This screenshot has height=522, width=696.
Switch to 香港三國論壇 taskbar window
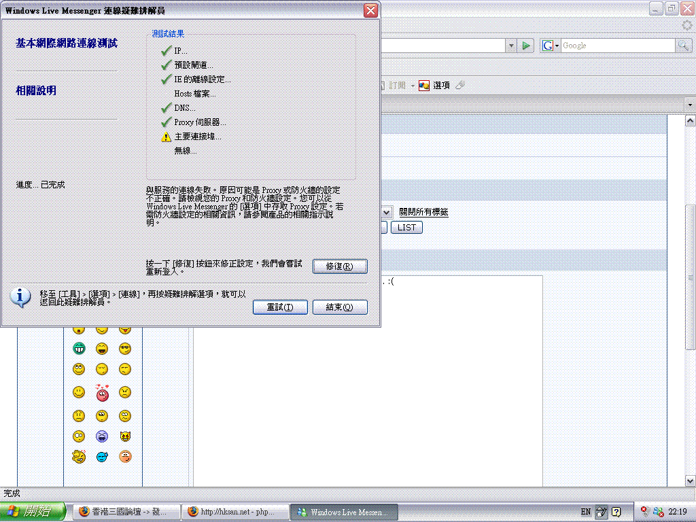point(126,512)
